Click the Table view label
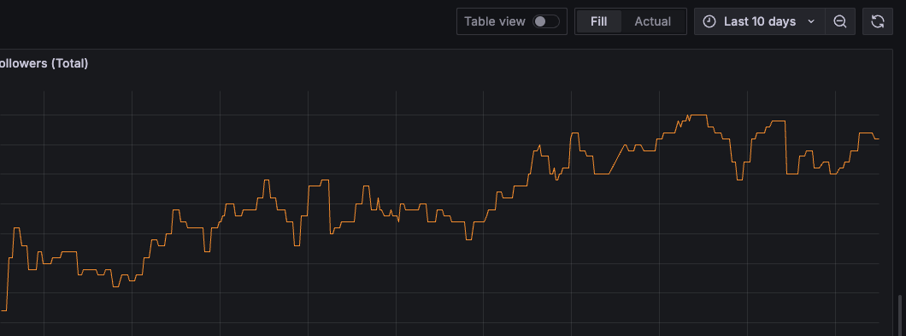 (x=495, y=21)
